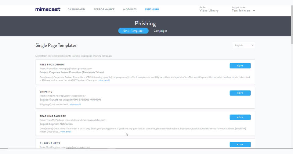Click subject 'Your gift has shipped' line
293x154 pixels.
click(70, 100)
